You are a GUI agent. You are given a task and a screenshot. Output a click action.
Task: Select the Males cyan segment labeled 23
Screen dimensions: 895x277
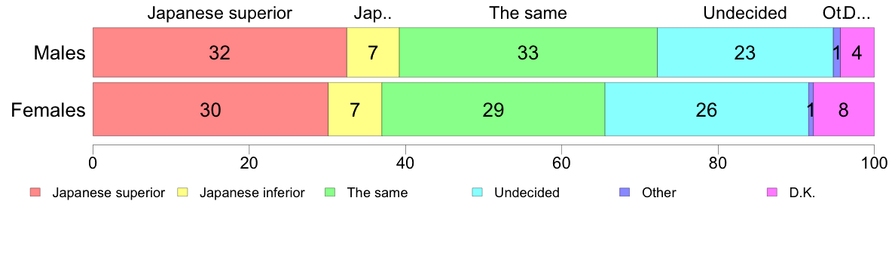tap(745, 52)
